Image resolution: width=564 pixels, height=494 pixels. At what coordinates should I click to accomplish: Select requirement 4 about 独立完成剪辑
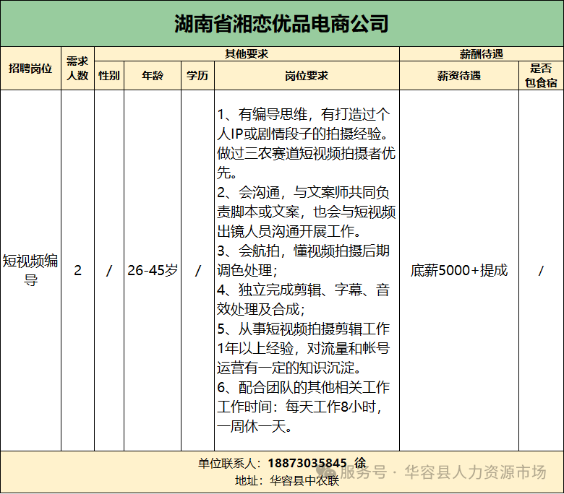[303, 299]
